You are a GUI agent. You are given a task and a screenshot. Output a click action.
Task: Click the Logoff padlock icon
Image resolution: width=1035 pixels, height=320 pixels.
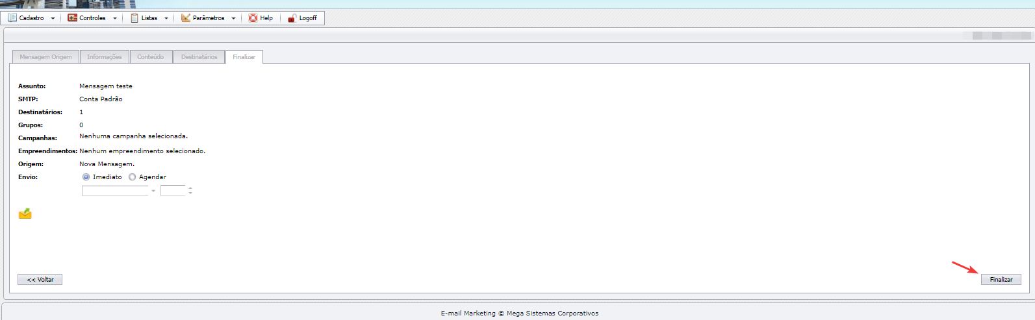(292, 18)
